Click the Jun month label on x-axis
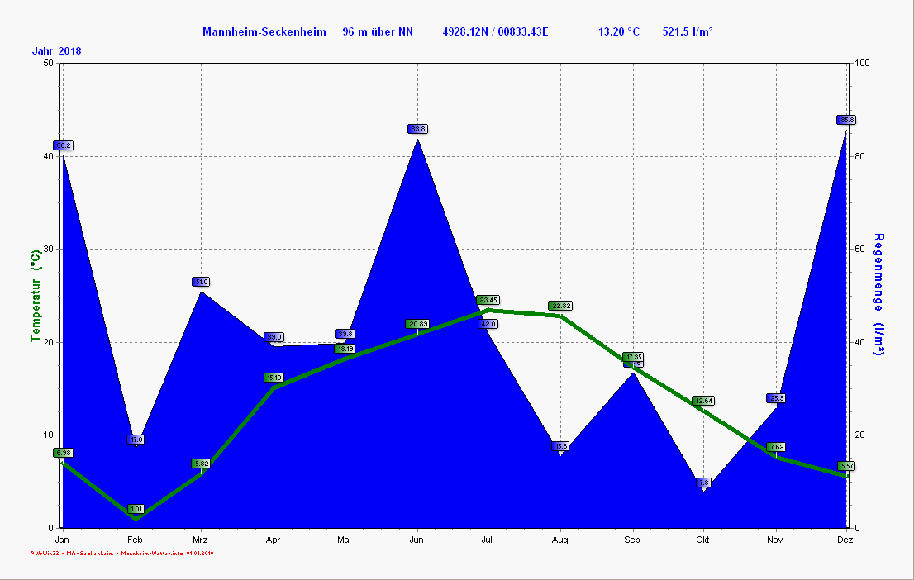Viewport: 914px width, 580px height. (x=417, y=540)
